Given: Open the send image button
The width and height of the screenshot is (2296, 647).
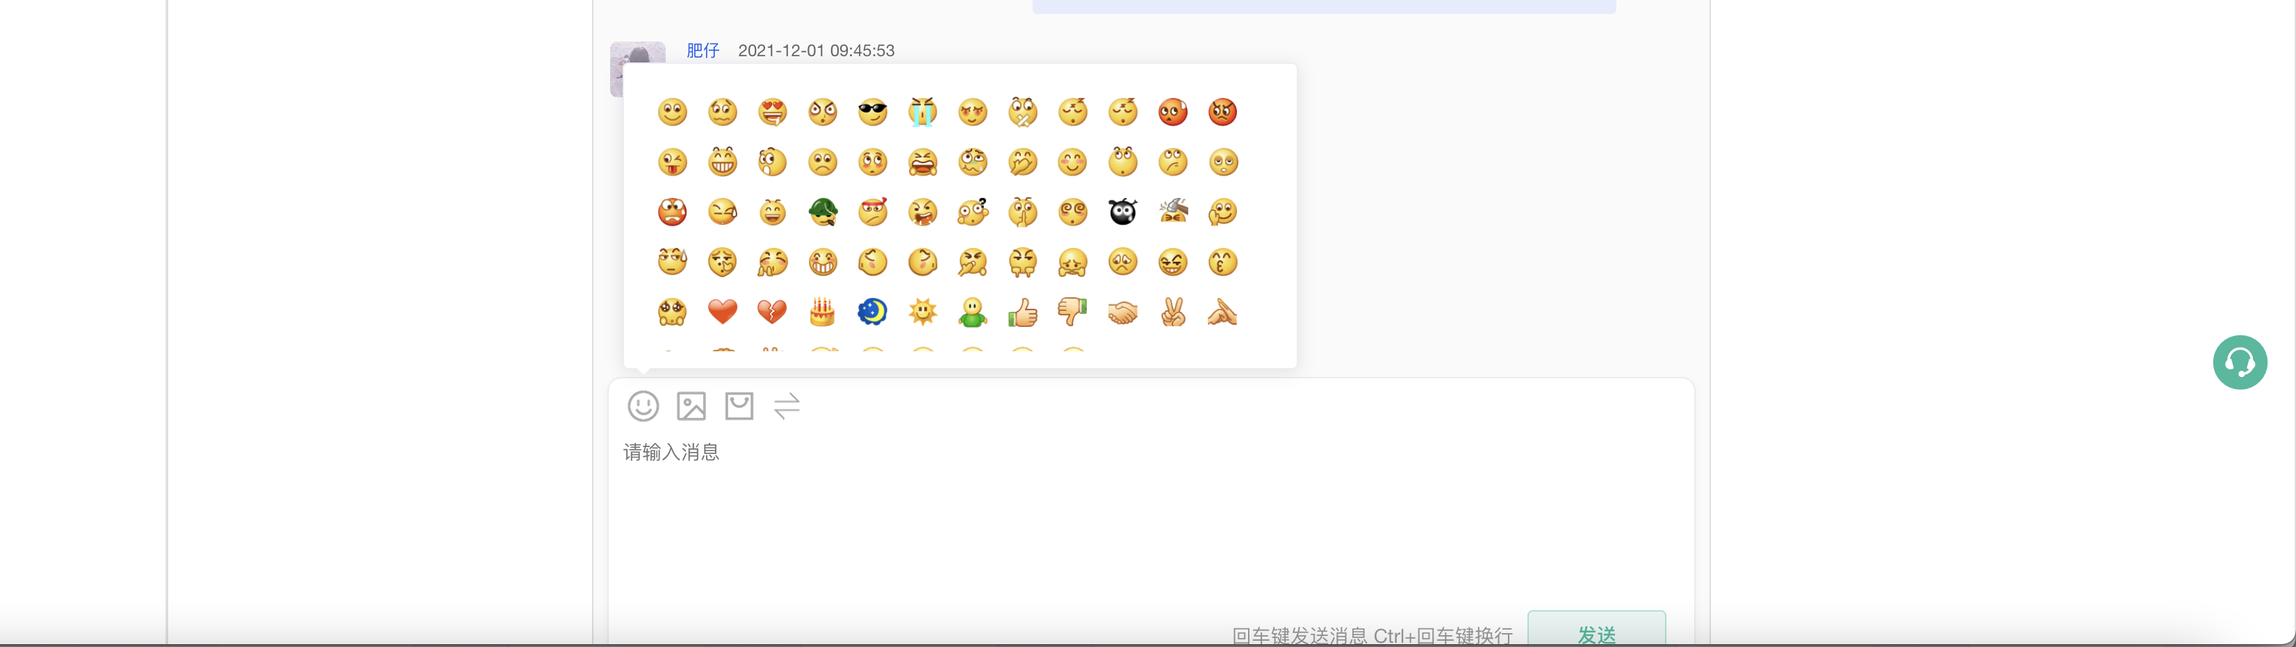Looking at the screenshot, I should click(691, 406).
